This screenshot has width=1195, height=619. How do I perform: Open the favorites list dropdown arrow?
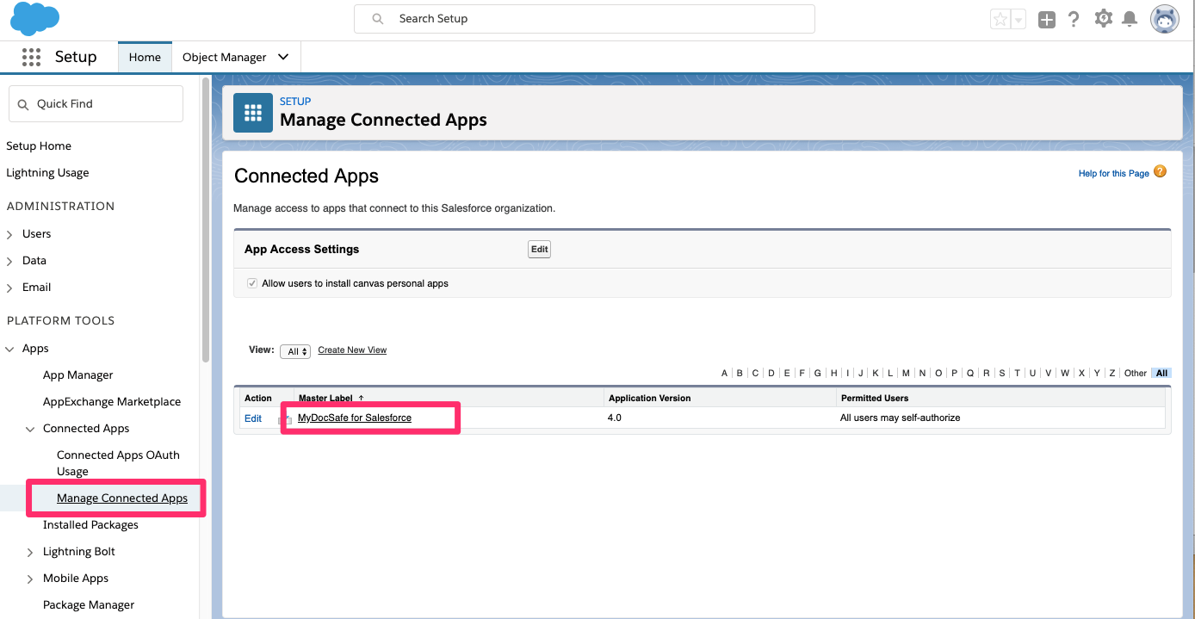1019,19
